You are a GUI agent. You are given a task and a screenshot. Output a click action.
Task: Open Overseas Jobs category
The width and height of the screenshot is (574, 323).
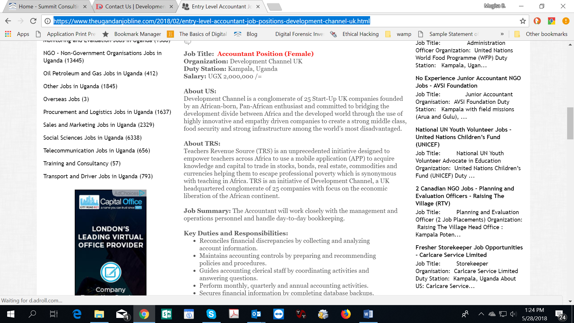tap(66, 99)
